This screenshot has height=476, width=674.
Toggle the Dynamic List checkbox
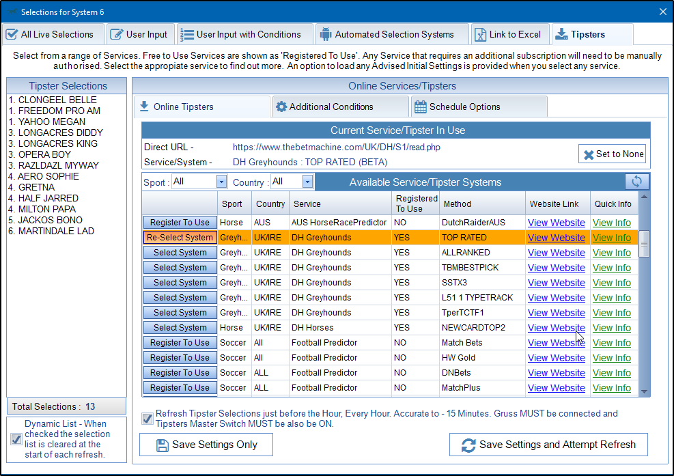16,439
